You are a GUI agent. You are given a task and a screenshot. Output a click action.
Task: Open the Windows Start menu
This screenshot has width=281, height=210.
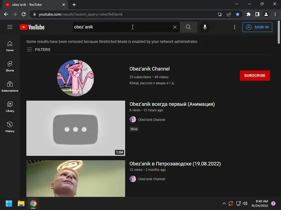pos(9,203)
